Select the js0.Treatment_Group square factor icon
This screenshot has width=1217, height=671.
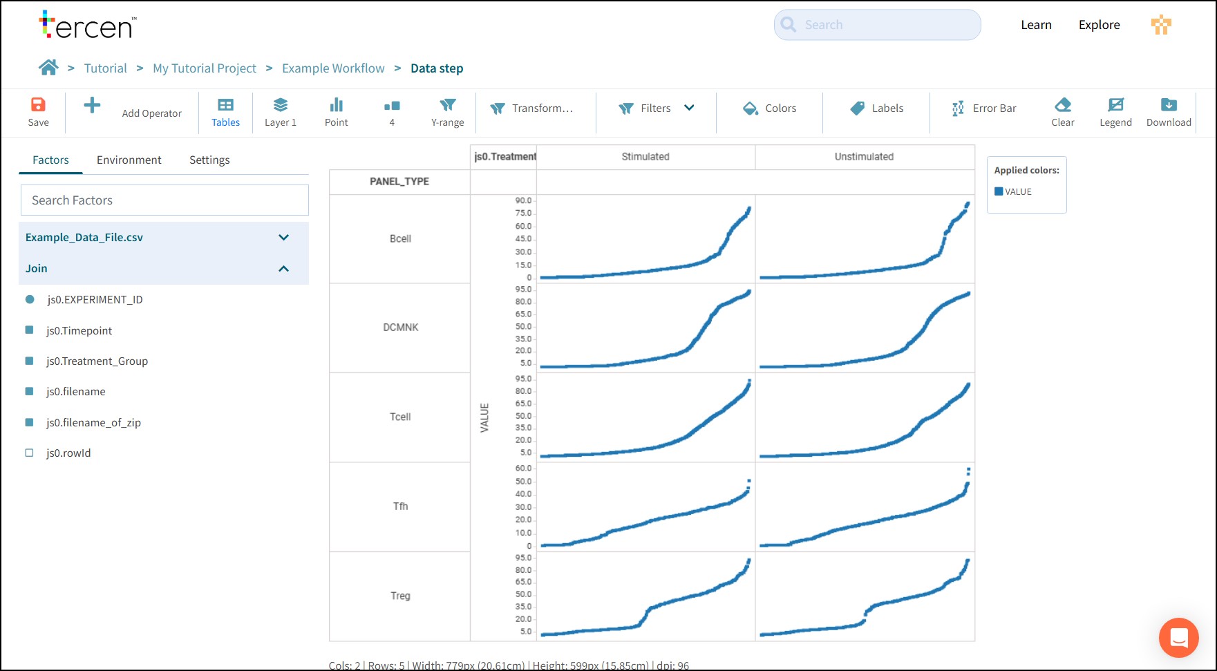point(29,361)
